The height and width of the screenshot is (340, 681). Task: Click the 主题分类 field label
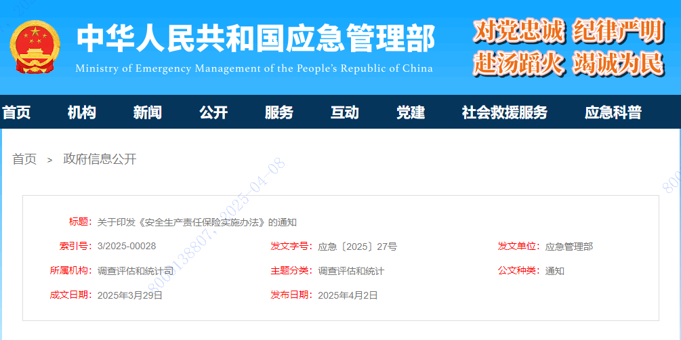tap(292, 271)
